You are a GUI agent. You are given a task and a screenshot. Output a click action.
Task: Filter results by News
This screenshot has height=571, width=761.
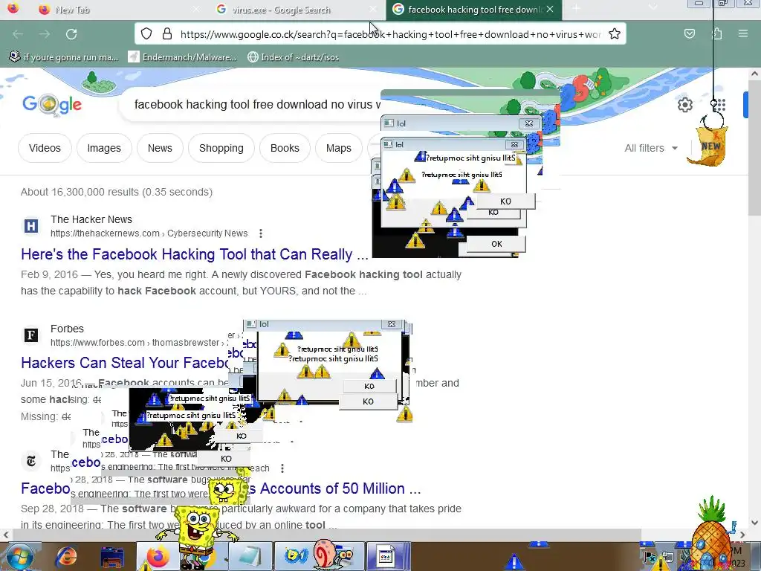pyautogui.click(x=160, y=148)
